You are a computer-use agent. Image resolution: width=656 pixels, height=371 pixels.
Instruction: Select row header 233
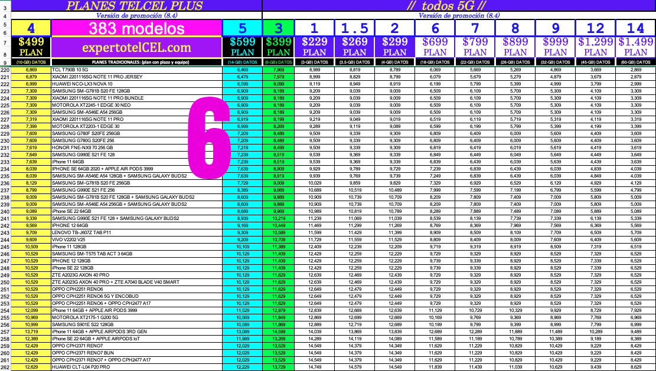[x=5, y=162]
